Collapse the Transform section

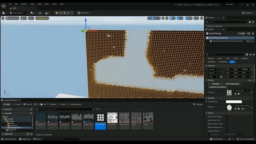206,66
